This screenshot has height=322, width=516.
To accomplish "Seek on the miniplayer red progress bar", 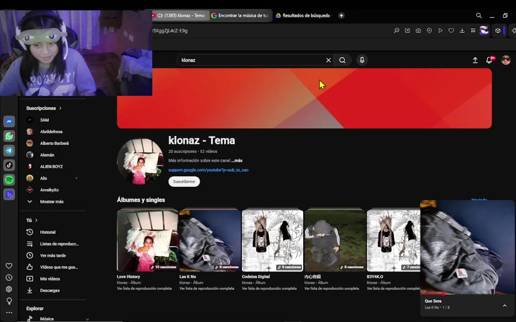I will (x=467, y=294).
